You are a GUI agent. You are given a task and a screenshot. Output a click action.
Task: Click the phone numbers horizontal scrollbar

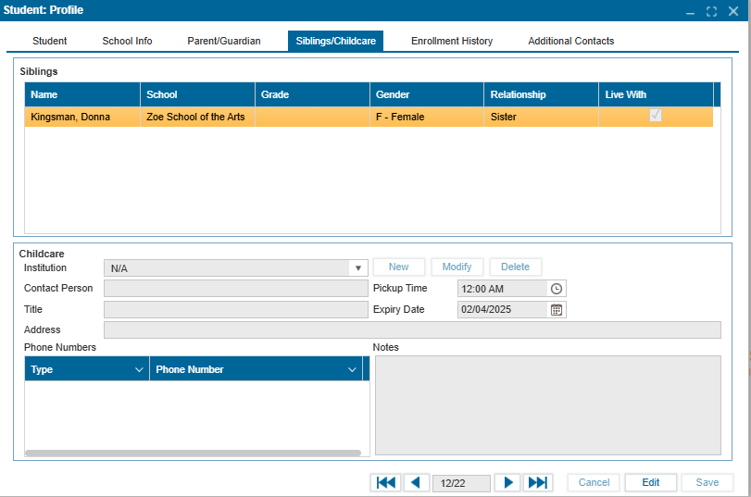click(x=193, y=454)
